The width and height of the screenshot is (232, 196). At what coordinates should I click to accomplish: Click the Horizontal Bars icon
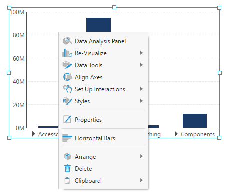[x=67, y=138]
